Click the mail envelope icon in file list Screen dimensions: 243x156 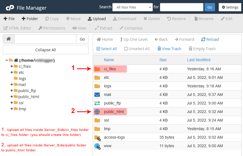[97, 95]
